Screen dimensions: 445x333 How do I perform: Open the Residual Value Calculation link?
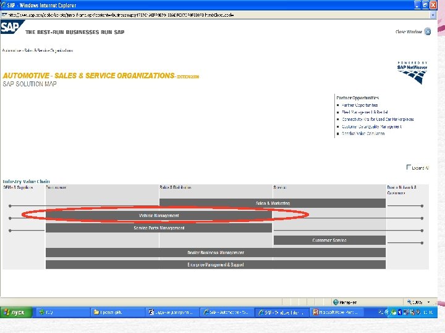tap(363, 133)
